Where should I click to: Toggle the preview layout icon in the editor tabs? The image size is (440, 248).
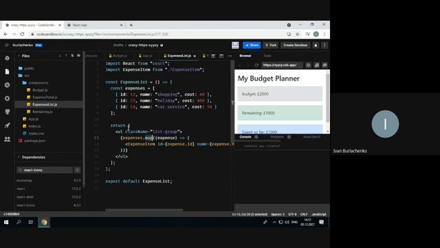coord(221,56)
